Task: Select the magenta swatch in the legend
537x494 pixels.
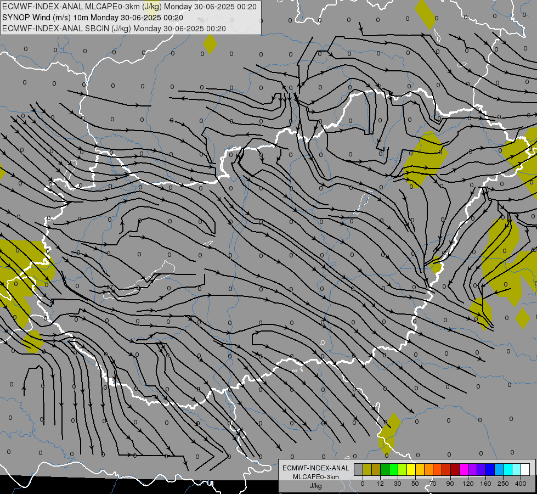Action: tap(464, 469)
